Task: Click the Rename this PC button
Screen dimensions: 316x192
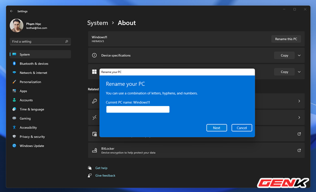Action: [286, 39]
